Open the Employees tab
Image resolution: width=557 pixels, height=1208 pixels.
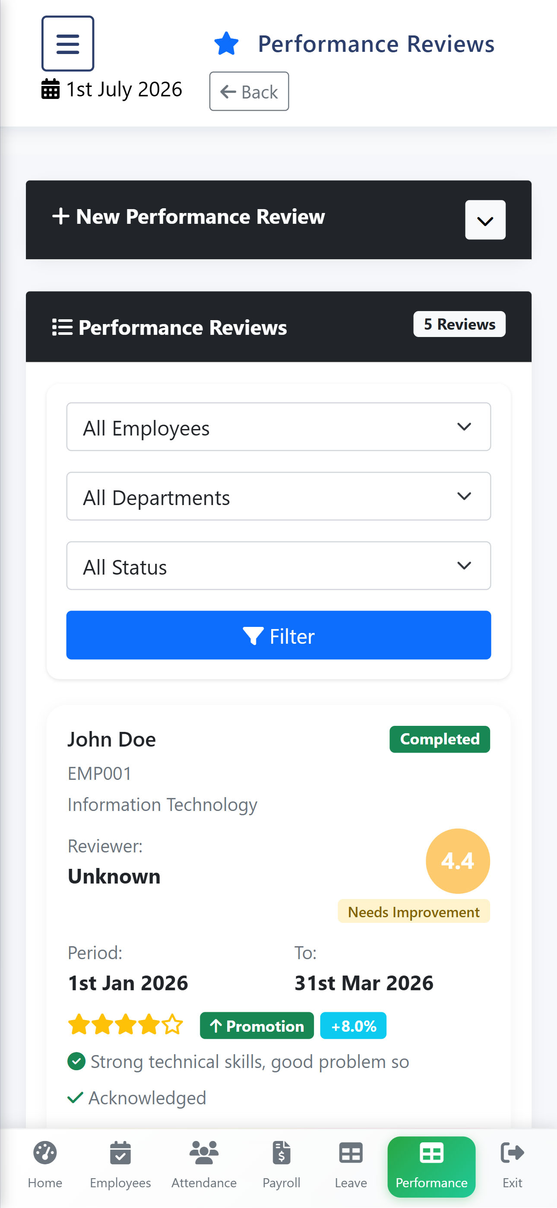click(120, 1166)
